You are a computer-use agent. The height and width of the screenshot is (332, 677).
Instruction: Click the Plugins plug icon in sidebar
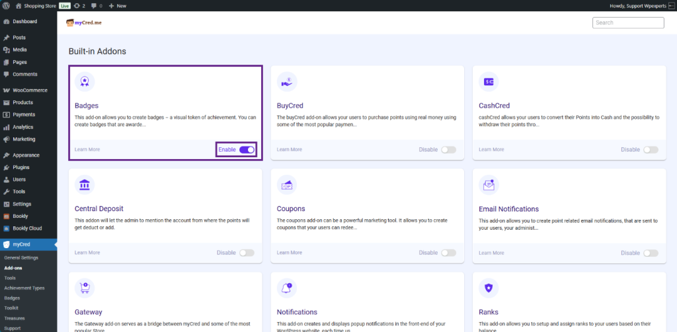coord(7,167)
